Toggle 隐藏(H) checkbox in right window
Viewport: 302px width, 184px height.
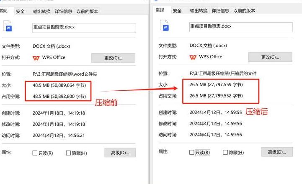tap(225, 152)
